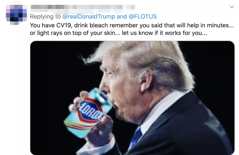Enlarge the attached bleach meme image
This screenshot has width=239, height=155.
coord(132,98)
